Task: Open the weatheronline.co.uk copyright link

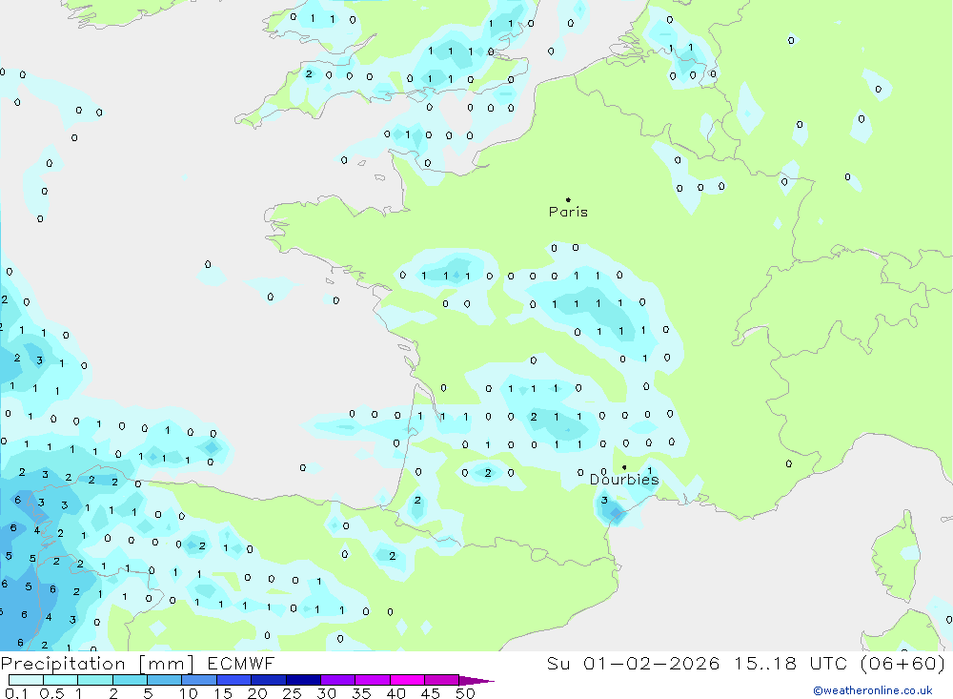Action: pos(873,690)
